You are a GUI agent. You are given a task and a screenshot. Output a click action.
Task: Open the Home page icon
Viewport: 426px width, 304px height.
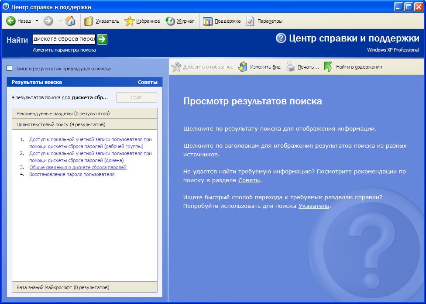point(70,21)
